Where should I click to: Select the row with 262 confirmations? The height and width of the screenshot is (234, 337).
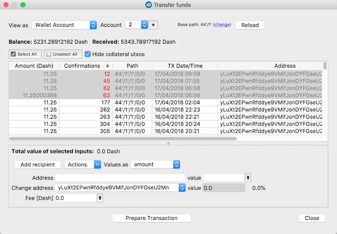(165, 110)
